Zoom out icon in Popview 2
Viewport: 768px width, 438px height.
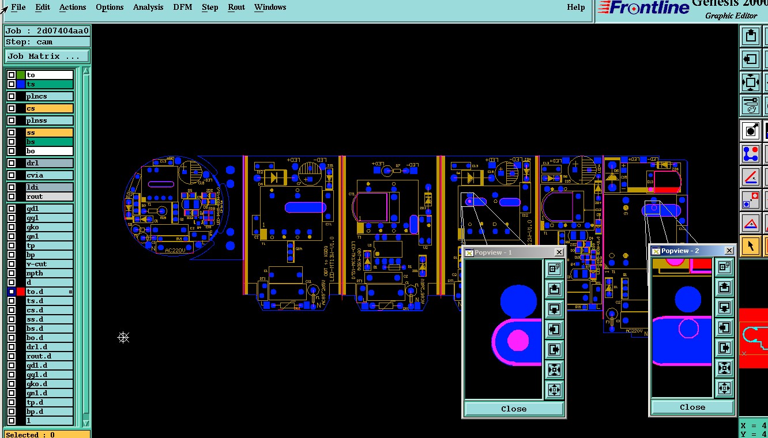724,387
